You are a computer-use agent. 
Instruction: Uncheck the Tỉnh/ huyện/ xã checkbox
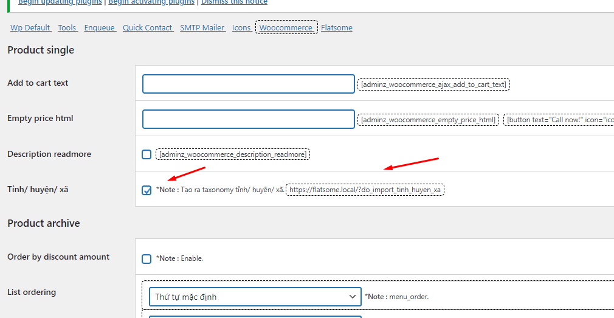tap(147, 190)
